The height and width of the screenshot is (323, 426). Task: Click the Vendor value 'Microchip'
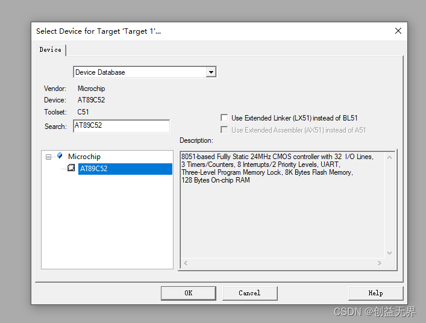(x=92, y=89)
